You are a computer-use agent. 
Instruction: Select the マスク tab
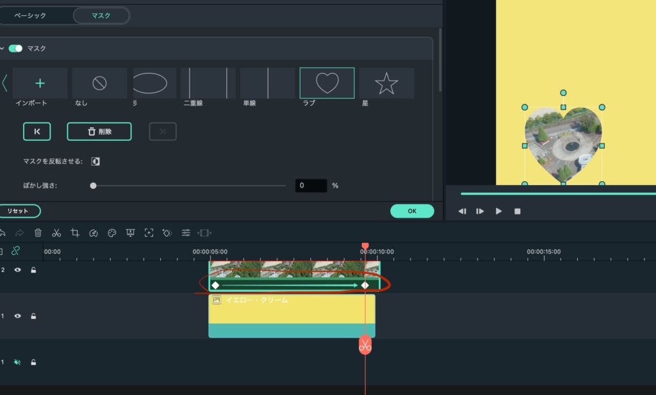(x=101, y=15)
